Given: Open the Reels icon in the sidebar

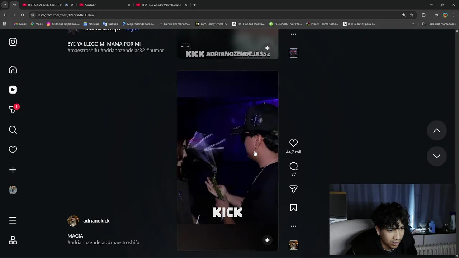Looking at the screenshot, I should tap(13, 90).
